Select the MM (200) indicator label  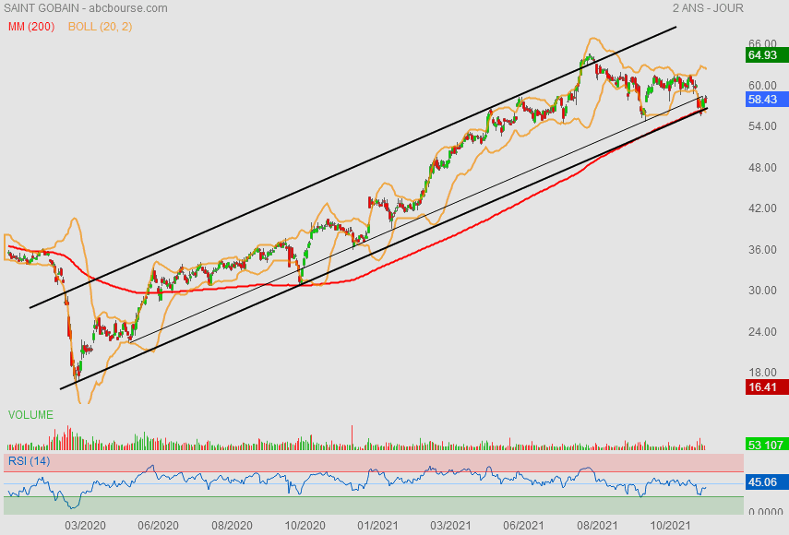31,27
